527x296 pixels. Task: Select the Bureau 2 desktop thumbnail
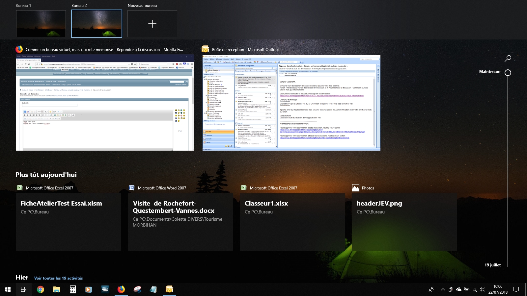(x=97, y=24)
